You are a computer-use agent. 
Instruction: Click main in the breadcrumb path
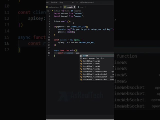67,11
